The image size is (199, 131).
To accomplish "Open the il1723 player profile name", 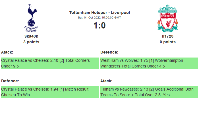I will coord(168,36).
